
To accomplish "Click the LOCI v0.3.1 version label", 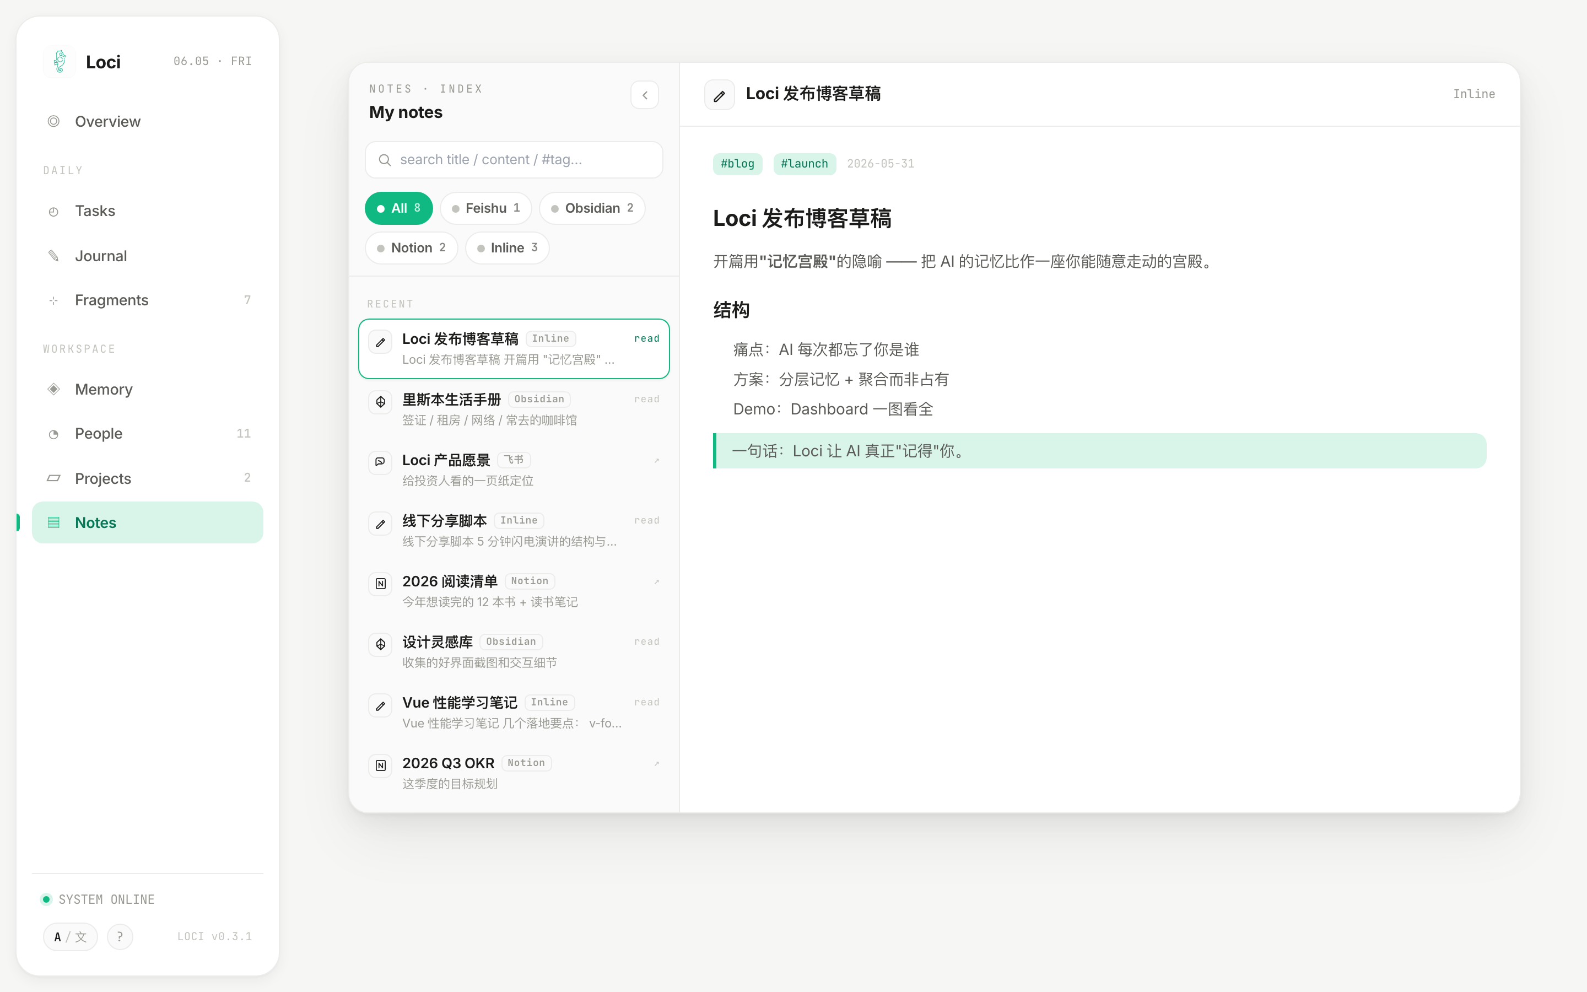I will pos(214,937).
